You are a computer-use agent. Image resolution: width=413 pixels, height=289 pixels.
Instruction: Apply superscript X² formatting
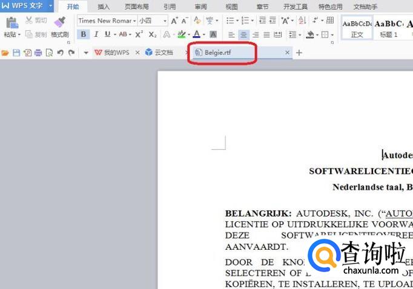tap(139, 34)
